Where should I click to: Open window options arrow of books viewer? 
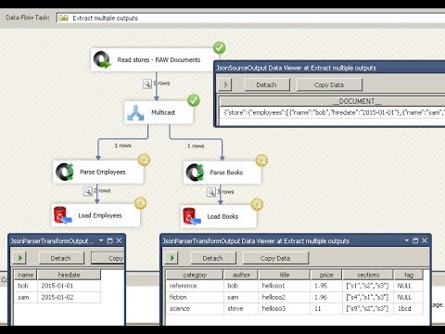[x=407, y=240]
